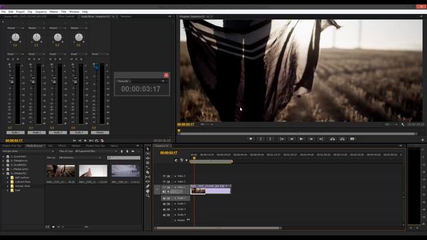This screenshot has width=427, height=240.
Task: Click Mark In in Program monitor
Action: click(261, 139)
